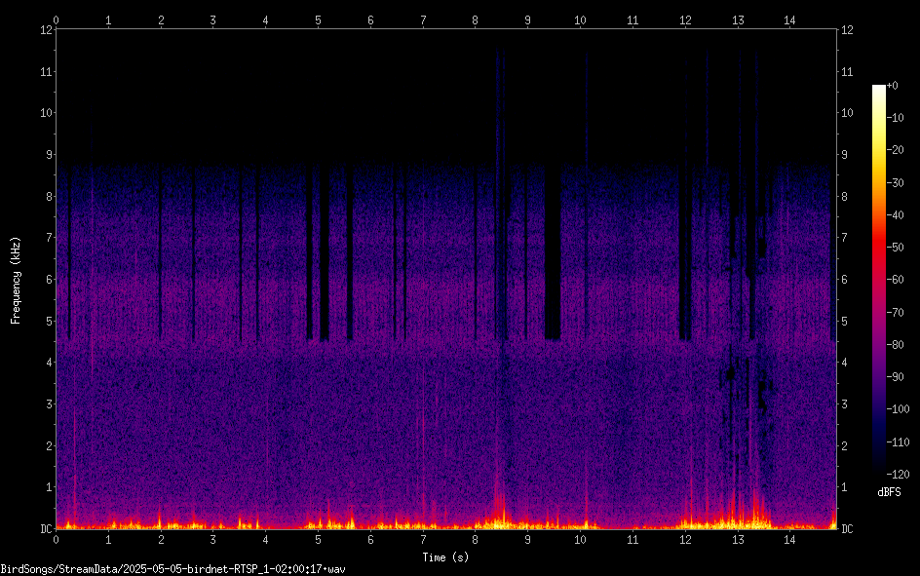Click the "Time (s)" axis title
This screenshot has width=920, height=576.
(445, 557)
